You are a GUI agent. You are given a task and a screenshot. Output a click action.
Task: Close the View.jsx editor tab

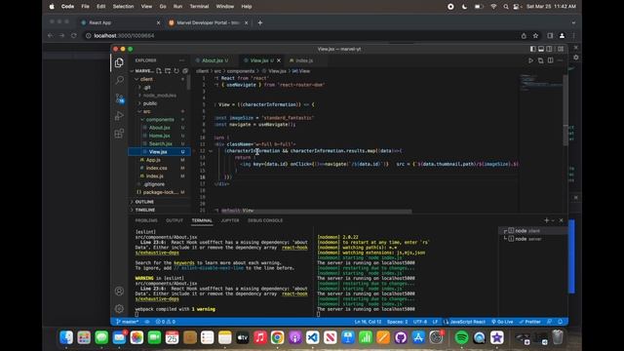click(279, 60)
